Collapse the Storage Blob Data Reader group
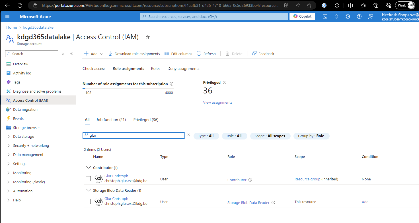This screenshot has height=223, width=419. pos(88,190)
